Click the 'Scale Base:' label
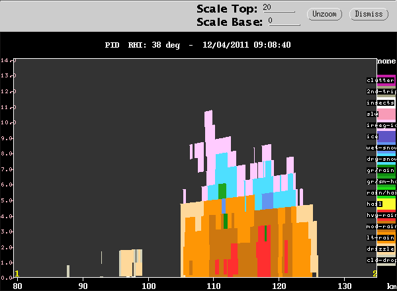This screenshot has height=291, width=397. click(x=230, y=22)
